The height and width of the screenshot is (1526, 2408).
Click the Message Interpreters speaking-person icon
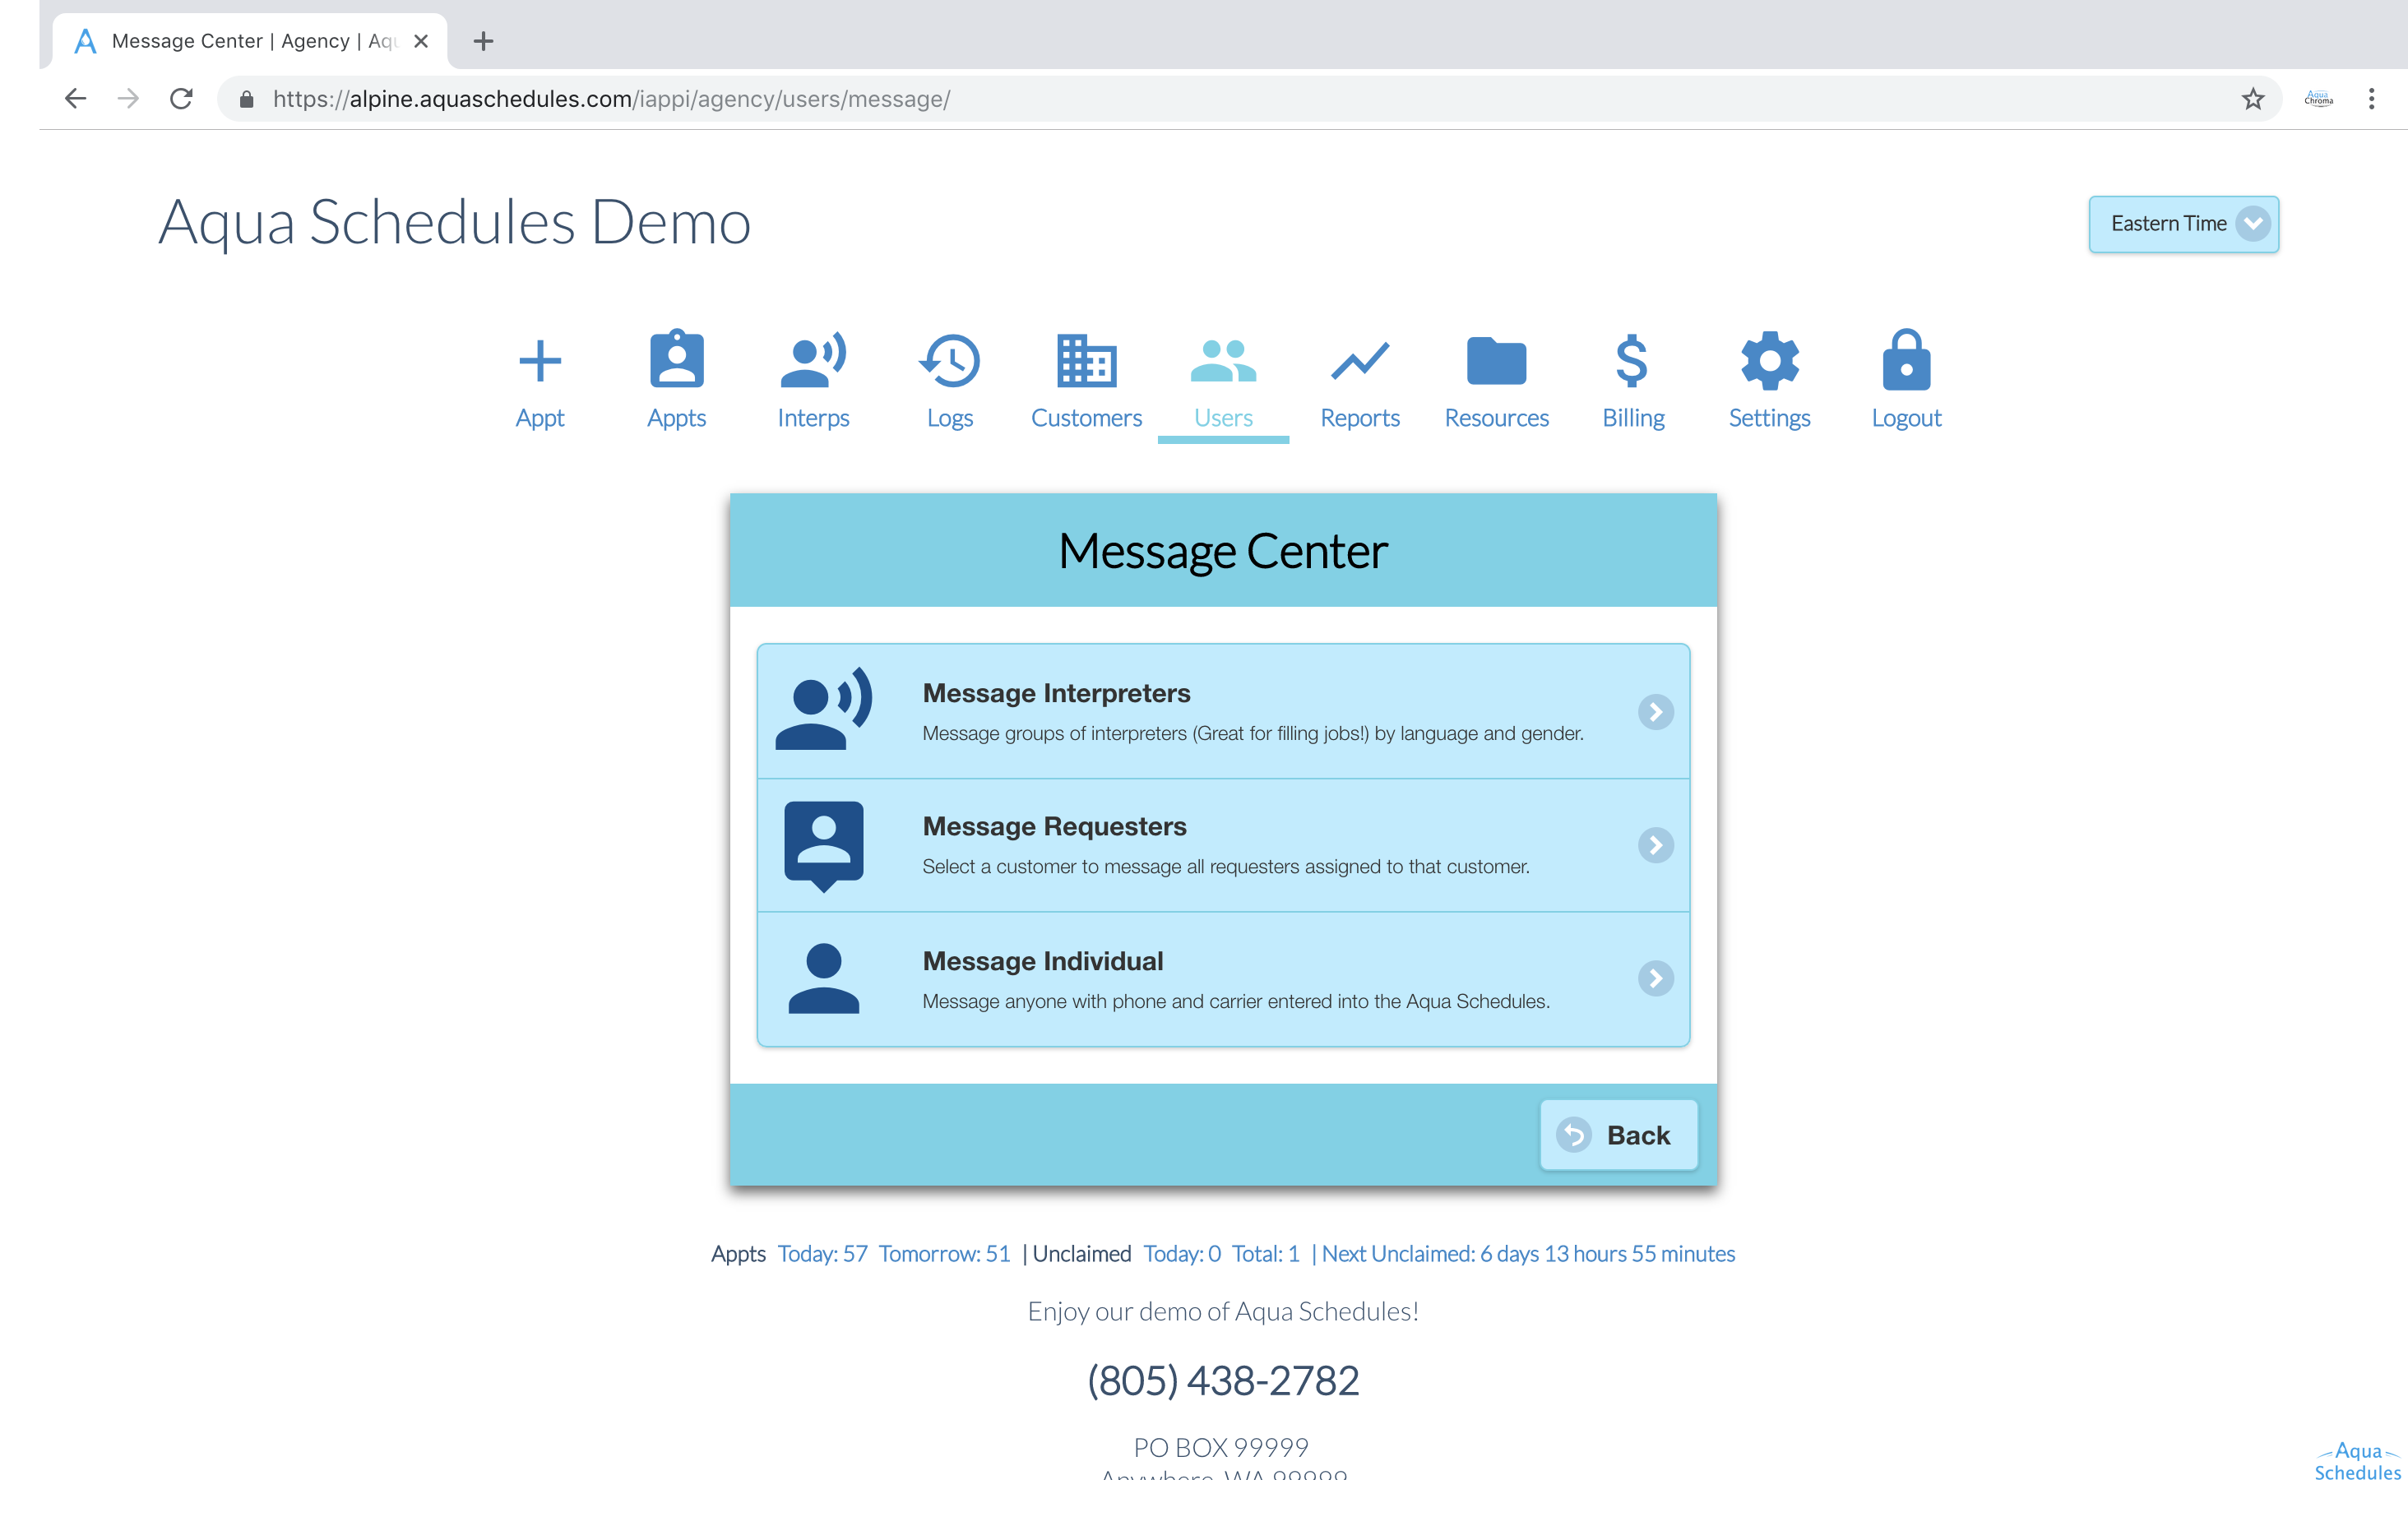(824, 709)
